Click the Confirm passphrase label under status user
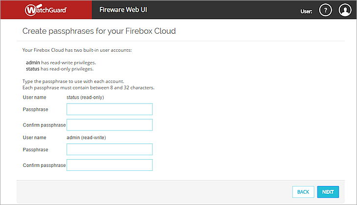 44,125
